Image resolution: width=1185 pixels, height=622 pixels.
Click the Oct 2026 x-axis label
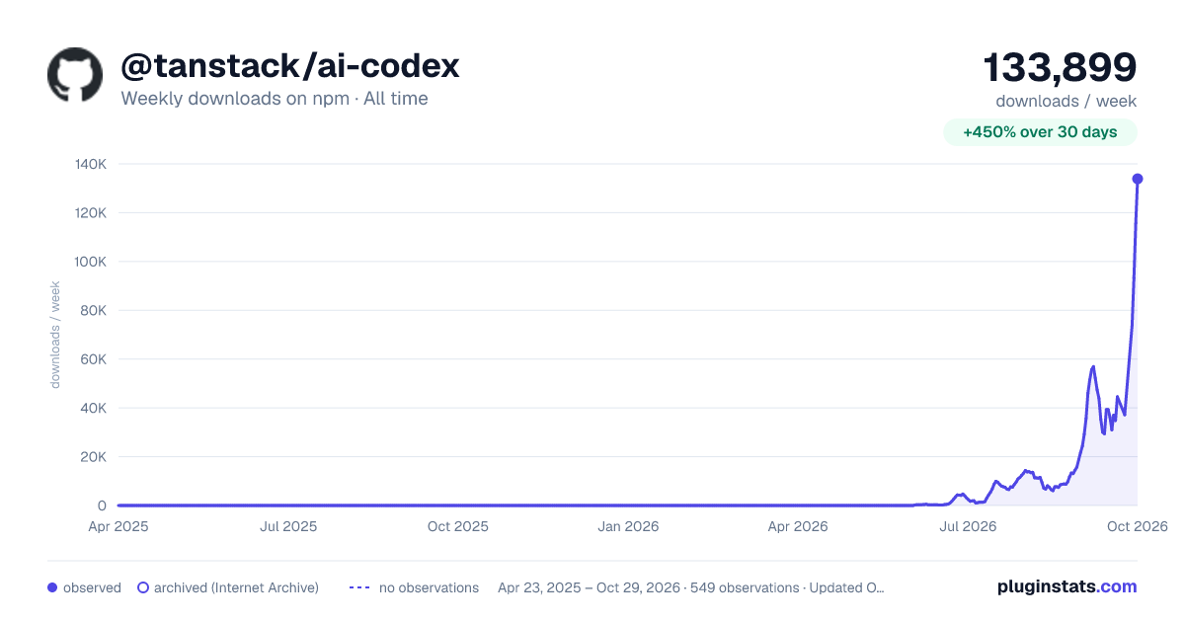[1138, 526]
